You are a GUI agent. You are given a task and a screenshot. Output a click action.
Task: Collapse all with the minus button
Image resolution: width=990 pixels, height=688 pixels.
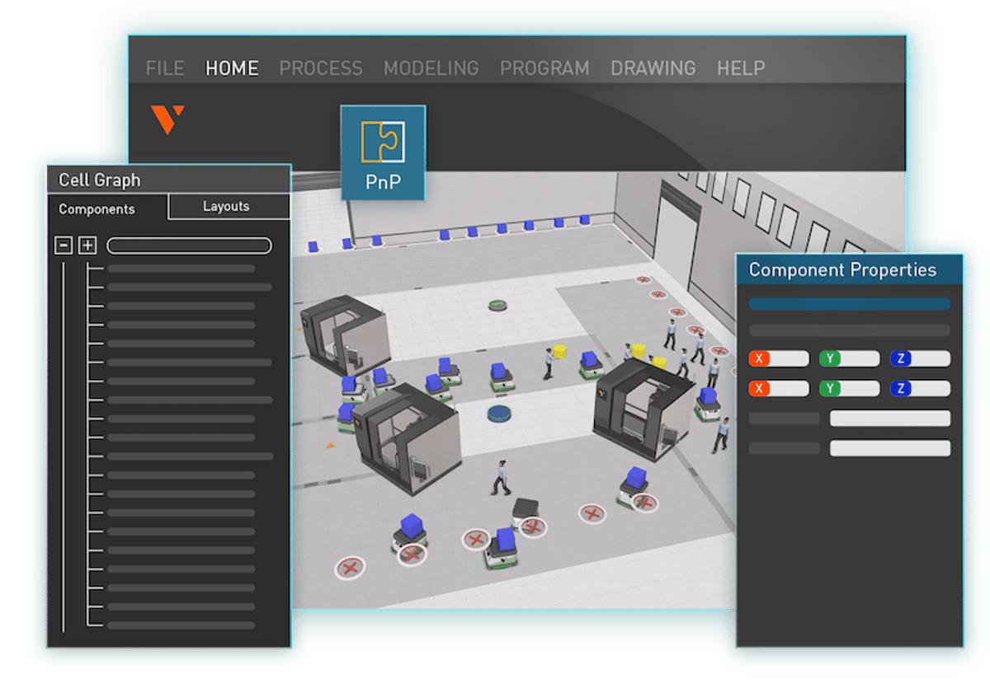(x=64, y=246)
